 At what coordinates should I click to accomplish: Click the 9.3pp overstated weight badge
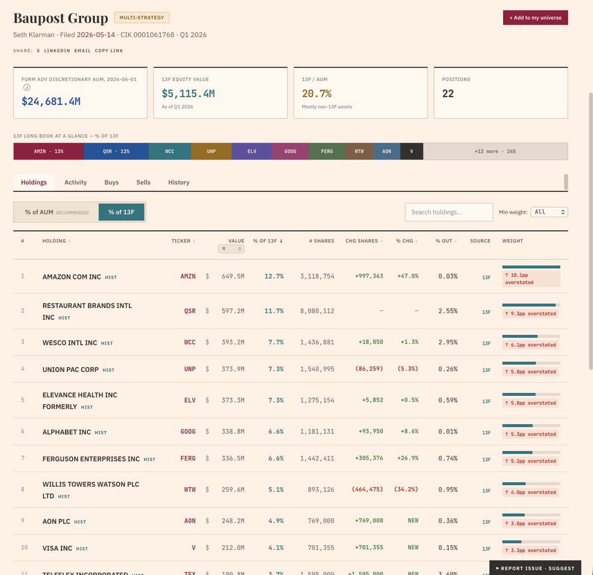pos(530,314)
